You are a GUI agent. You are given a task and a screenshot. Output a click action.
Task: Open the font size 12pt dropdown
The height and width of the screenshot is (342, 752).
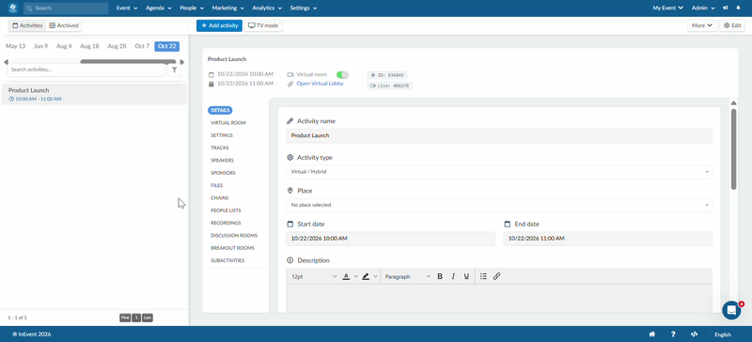coord(314,277)
